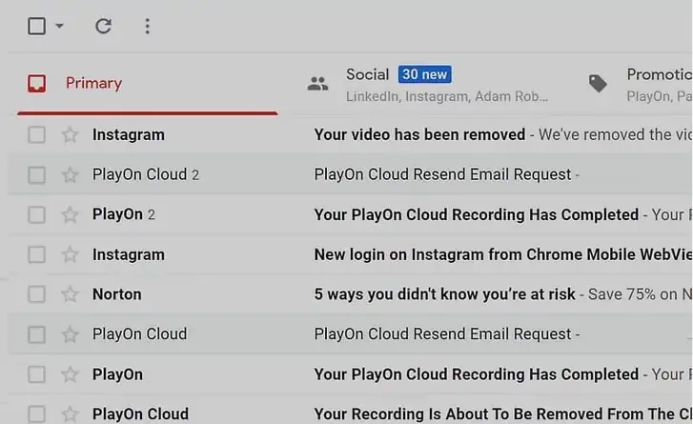Viewport: 693px width, 424px height.
Task: Switch to the Primary tab
Action: [x=93, y=83]
